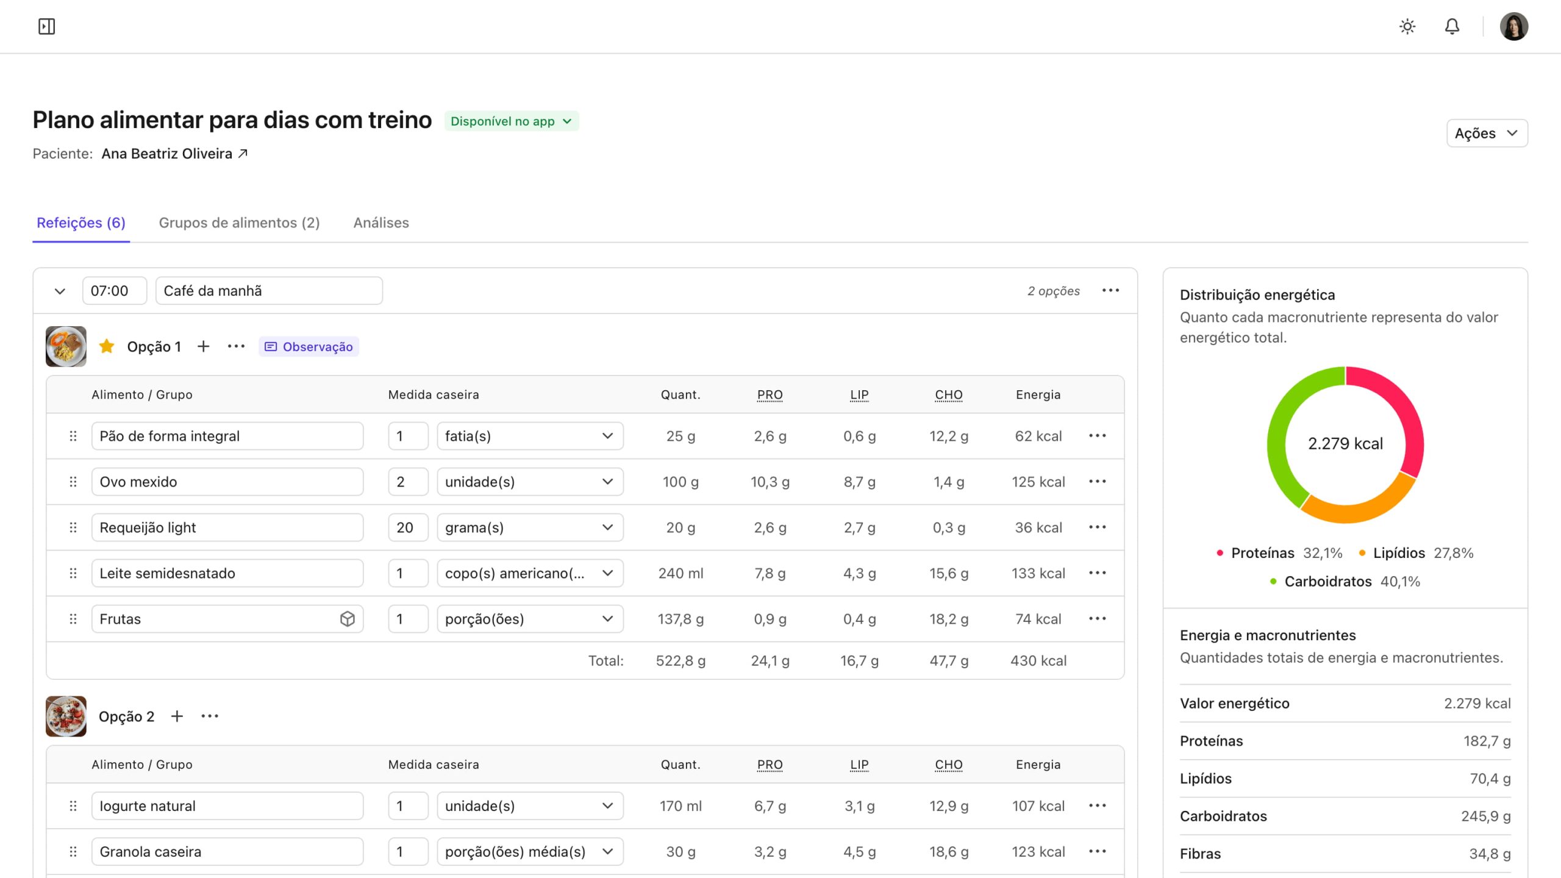Collapse the Café da manhã meal section

[60, 291]
